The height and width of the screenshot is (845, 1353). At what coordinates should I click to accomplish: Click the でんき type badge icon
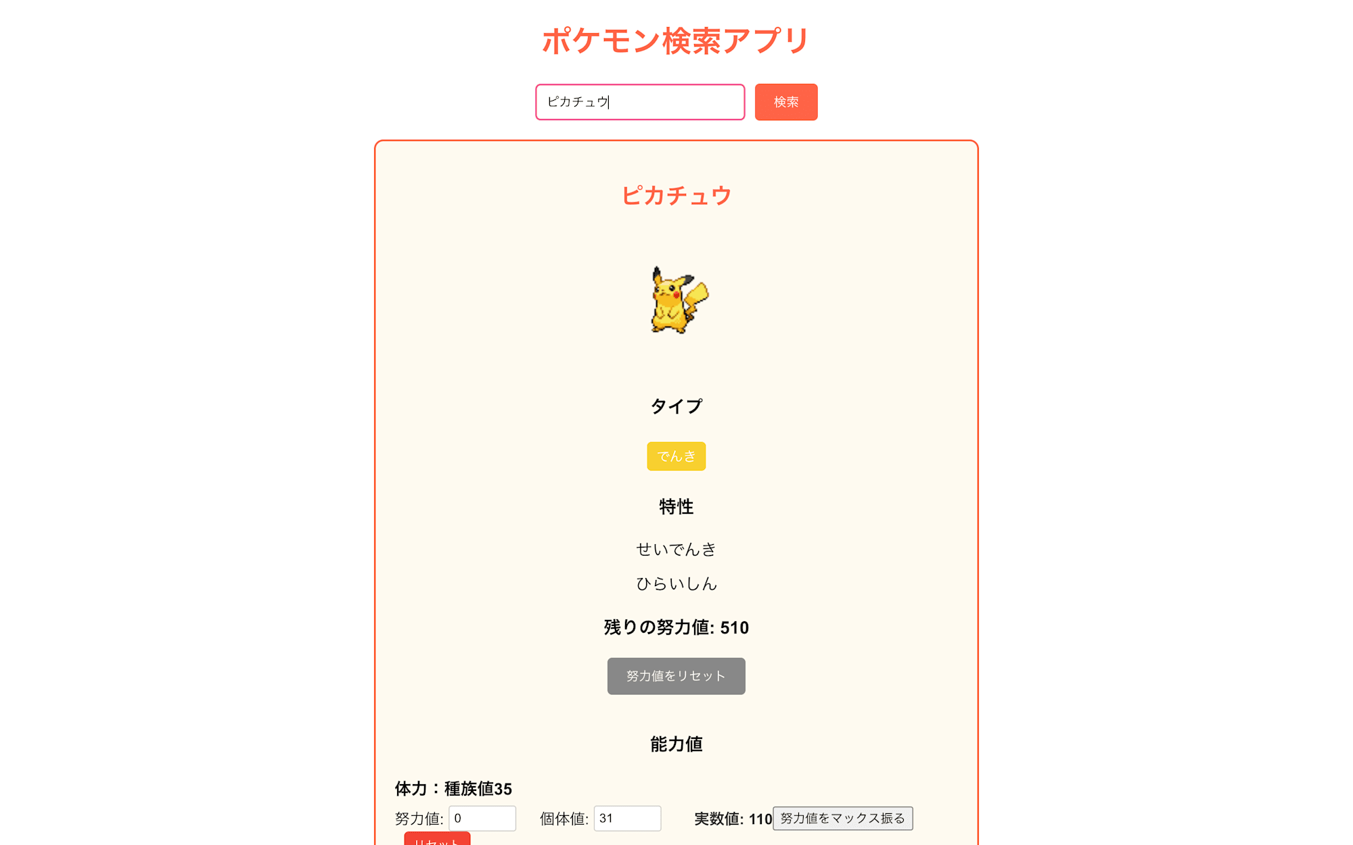pos(676,456)
